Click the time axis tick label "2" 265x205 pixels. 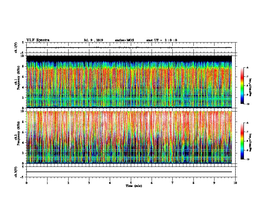(x=68, y=183)
